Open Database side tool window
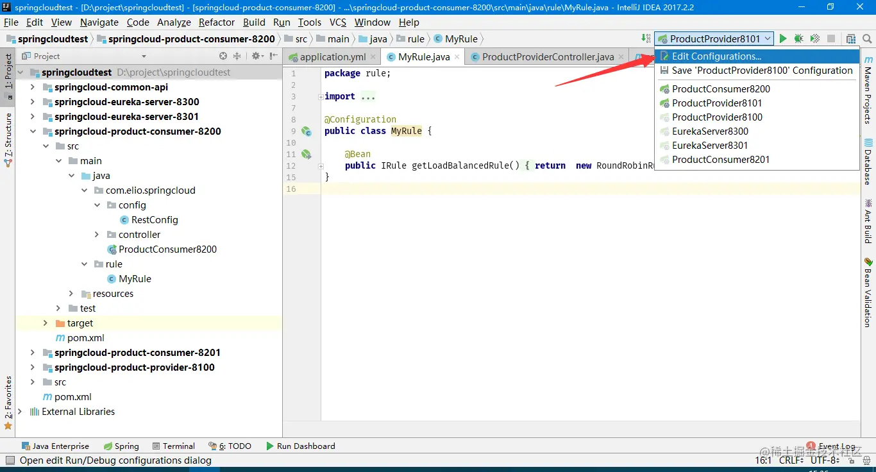The image size is (876, 472). pos(868,161)
